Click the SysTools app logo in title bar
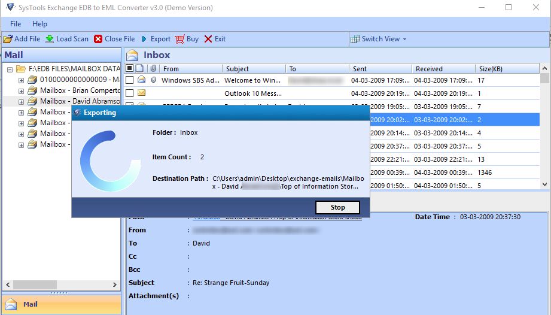 point(11,7)
